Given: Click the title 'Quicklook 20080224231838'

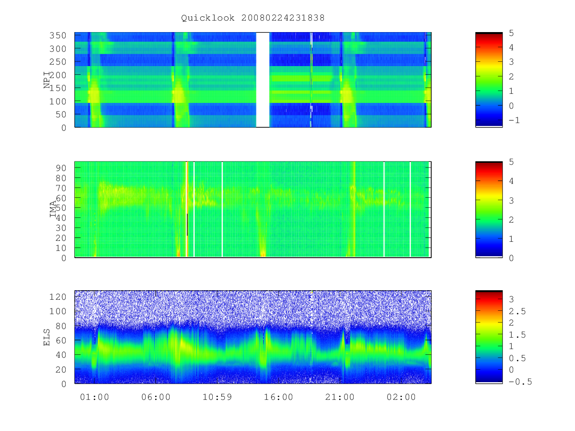Looking at the screenshot, I should pos(253,18).
